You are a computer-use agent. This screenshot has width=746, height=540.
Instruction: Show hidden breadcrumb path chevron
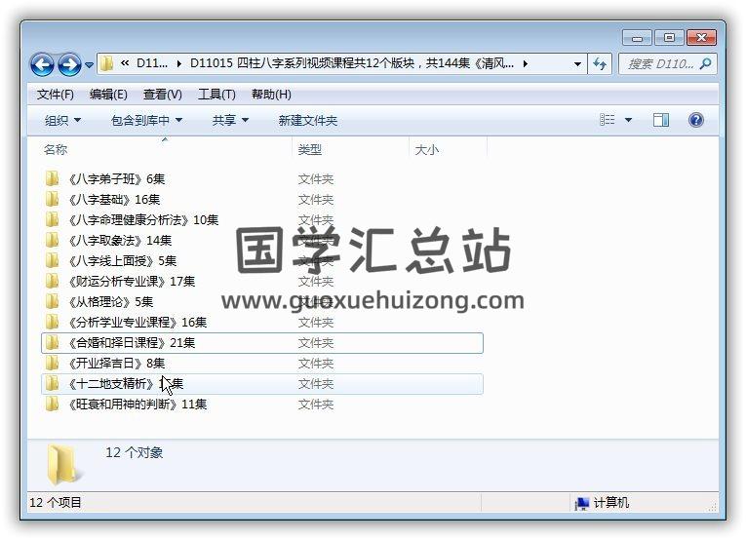[x=125, y=63]
